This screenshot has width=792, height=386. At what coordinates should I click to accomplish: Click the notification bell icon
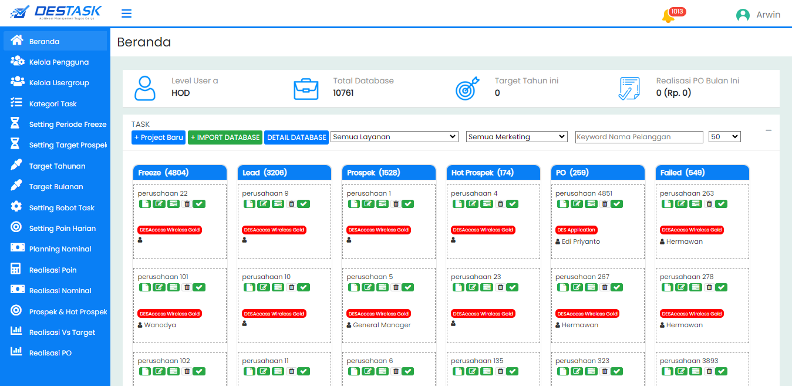[668, 16]
